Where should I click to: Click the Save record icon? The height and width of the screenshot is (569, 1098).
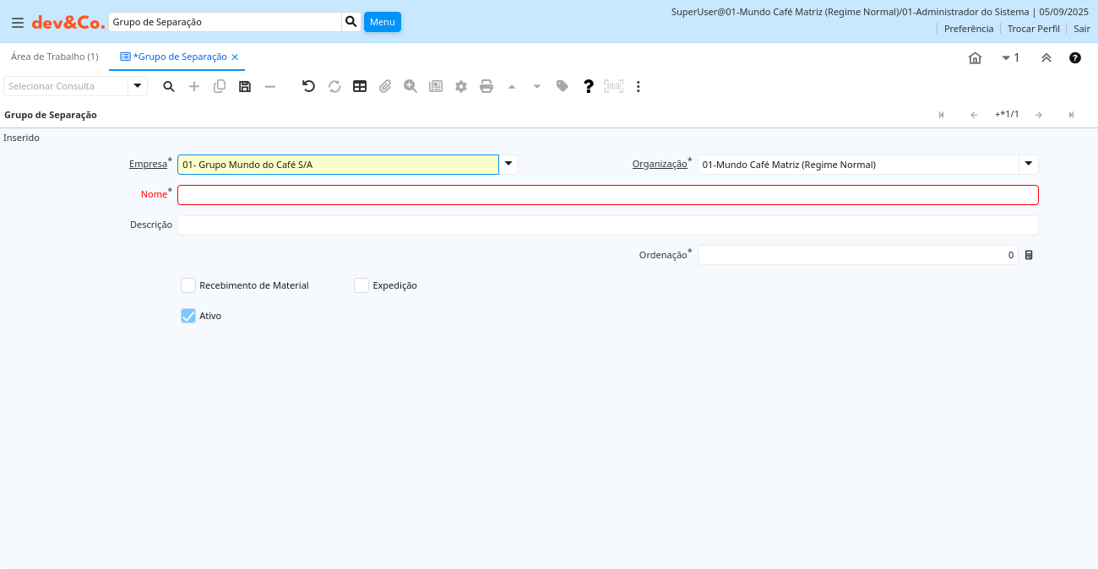[x=245, y=86]
